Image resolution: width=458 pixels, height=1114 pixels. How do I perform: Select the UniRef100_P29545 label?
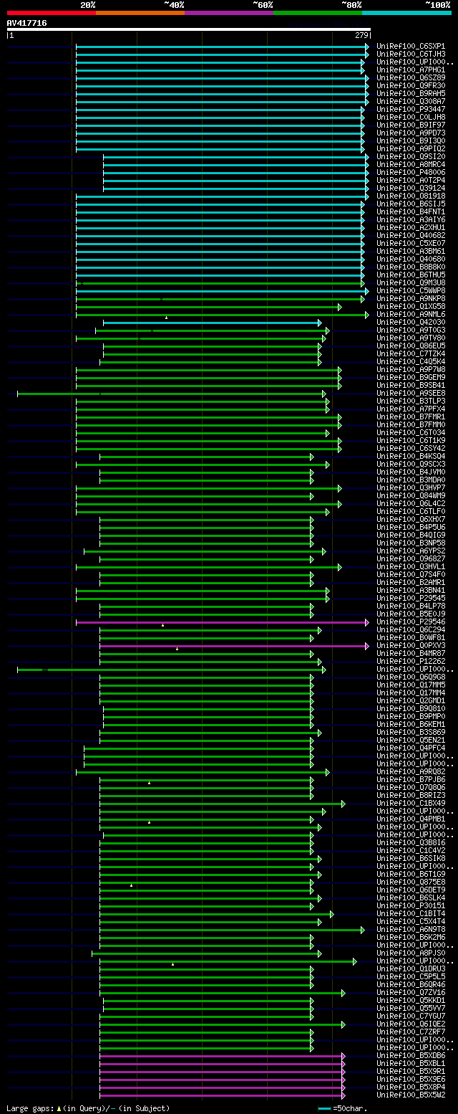[411, 598]
